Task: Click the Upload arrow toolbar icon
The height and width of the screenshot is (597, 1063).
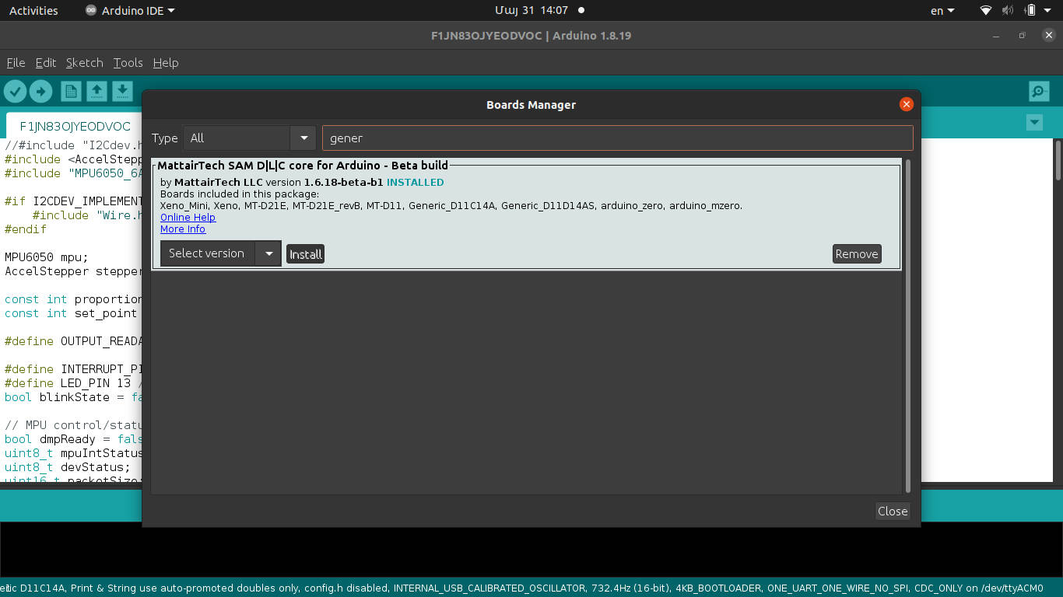Action: pos(40,92)
